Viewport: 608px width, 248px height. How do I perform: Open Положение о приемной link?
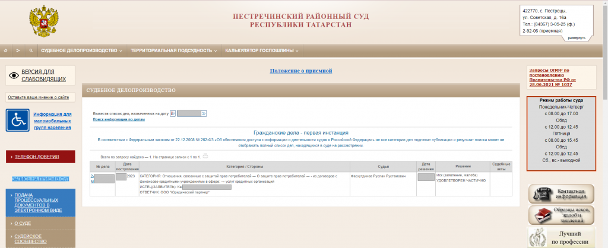(x=301, y=71)
